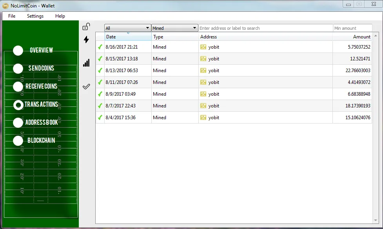Screen dimensions: 383x229
Task: Open the Settings menu
Action: 35,16
